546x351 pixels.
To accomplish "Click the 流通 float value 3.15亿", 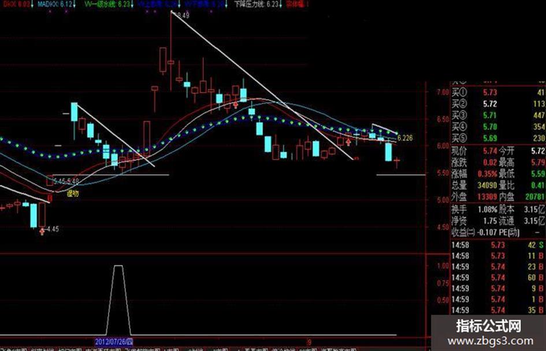I will (x=534, y=221).
